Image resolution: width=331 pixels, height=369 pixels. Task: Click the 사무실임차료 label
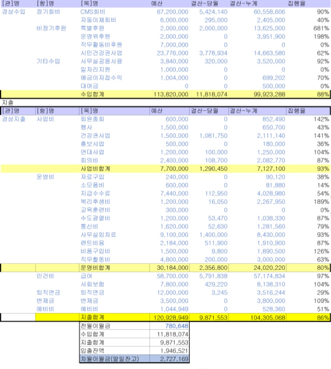(x=98, y=235)
